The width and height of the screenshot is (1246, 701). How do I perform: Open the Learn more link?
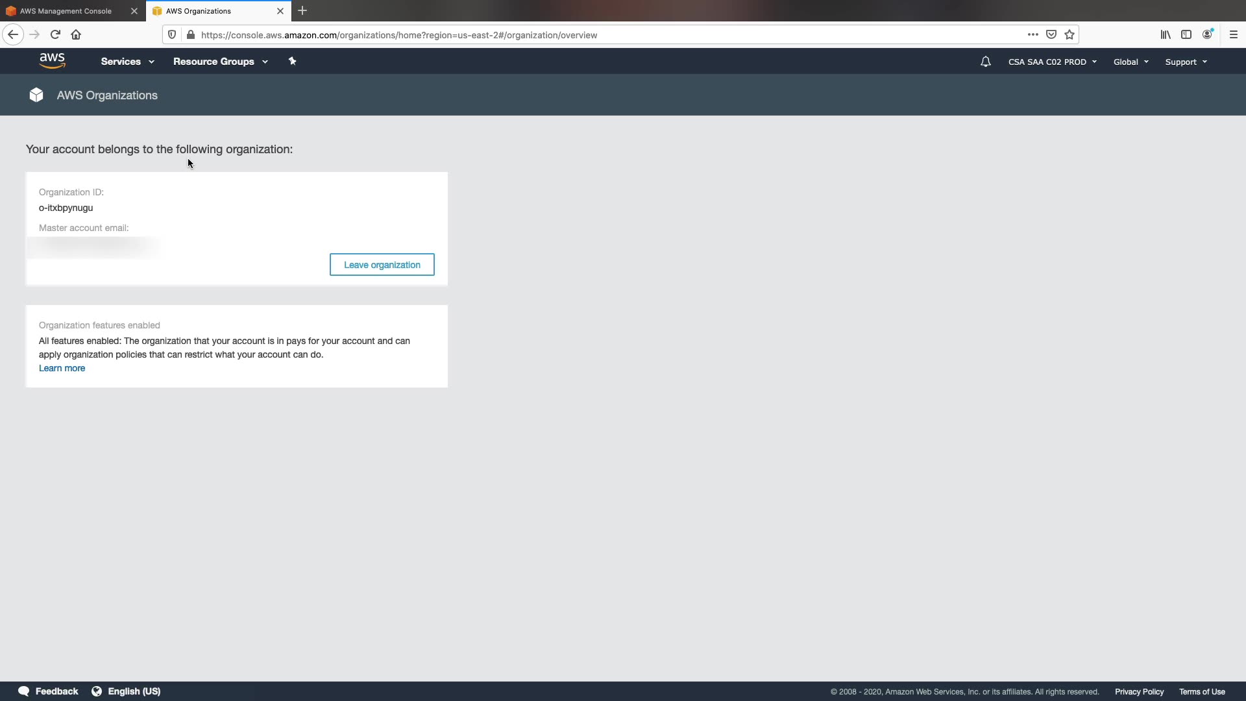coord(62,368)
